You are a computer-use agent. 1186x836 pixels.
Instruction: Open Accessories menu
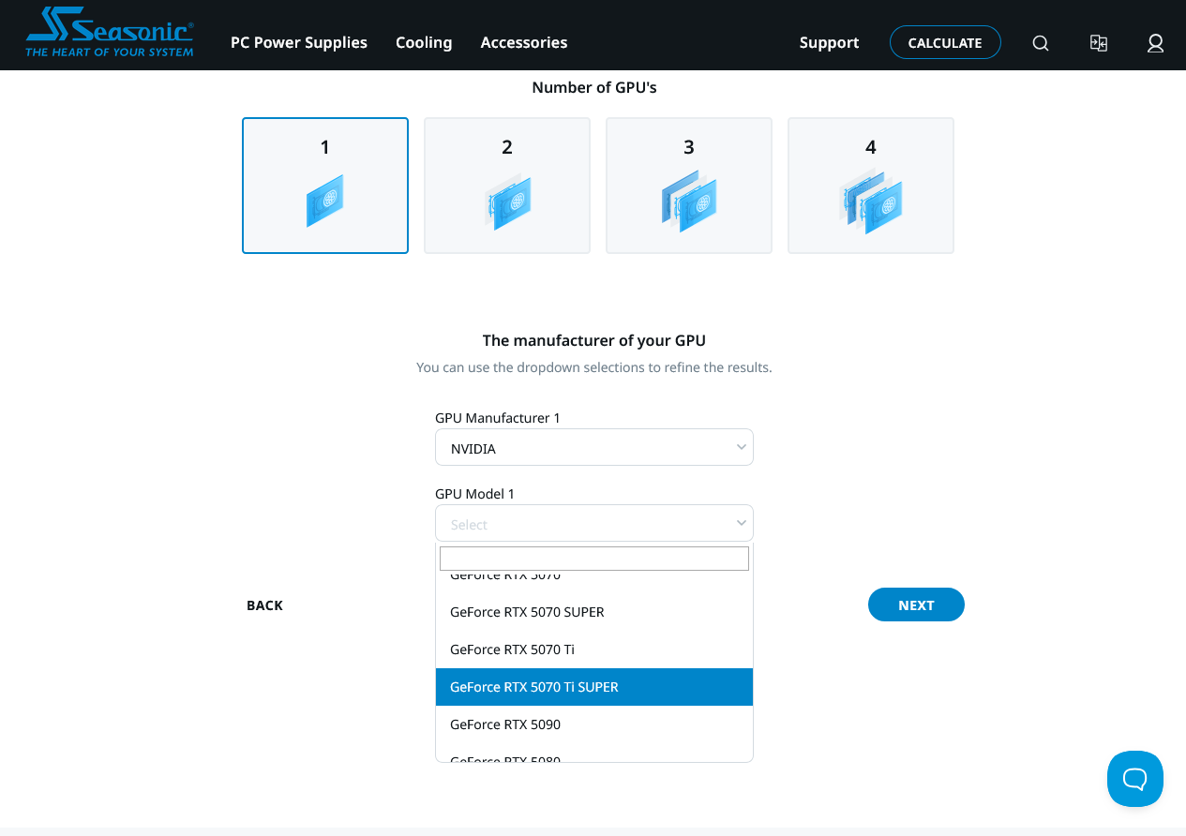click(524, 42)
